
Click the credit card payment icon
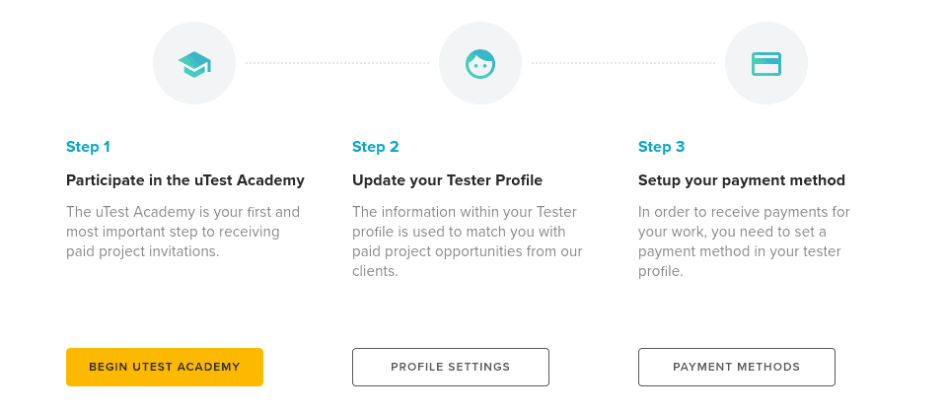[x=766, y=63]
